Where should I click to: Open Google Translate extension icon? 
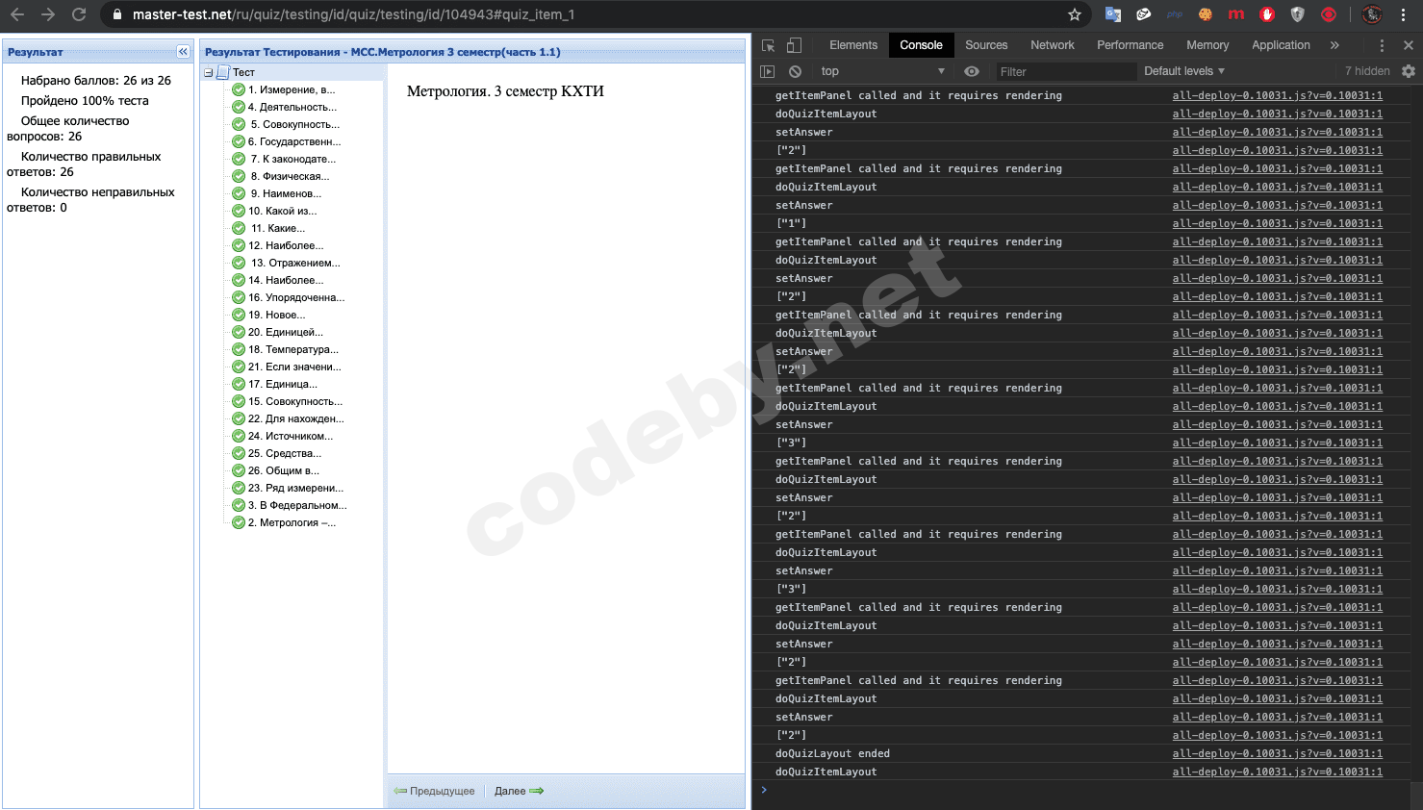click(1113, 14)
